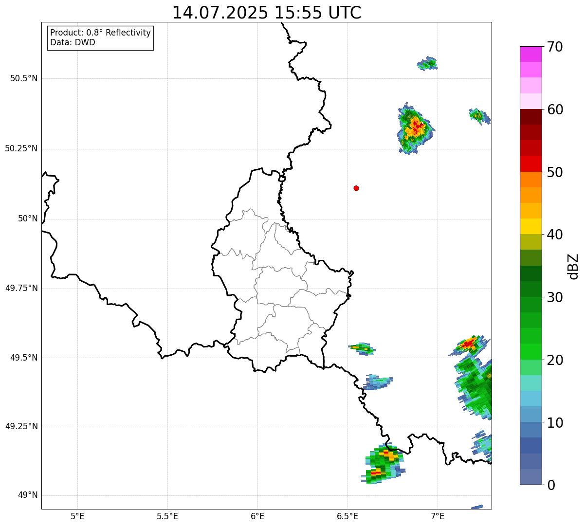Click the dark maroon 60 dBZ swatch
The width and height of the screenshot is (585, 526).
tap(531, 117)
